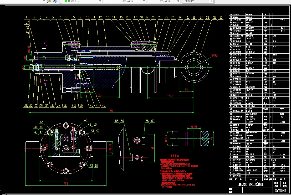Viewport: 291px width, 195px height.
Task: Select the SR90 radius dimension text
Action: pyautogui.click(x=214, y=55)
